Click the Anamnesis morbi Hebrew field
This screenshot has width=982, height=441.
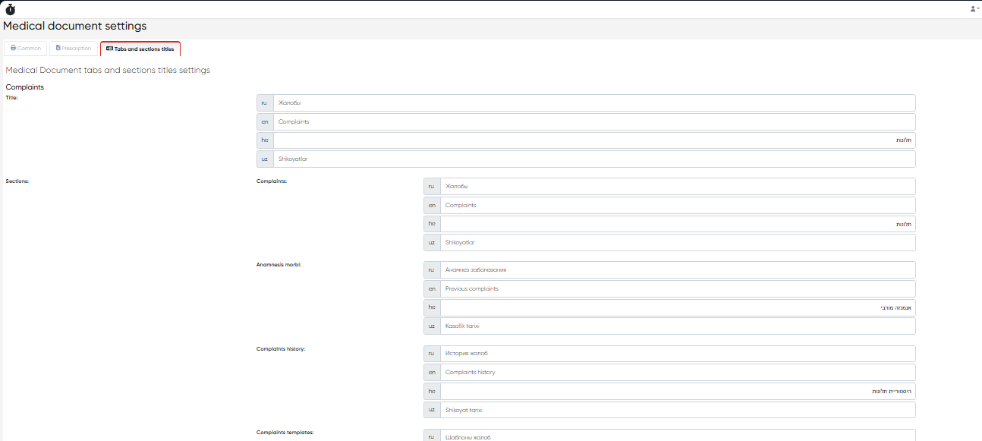click(677, 307)
